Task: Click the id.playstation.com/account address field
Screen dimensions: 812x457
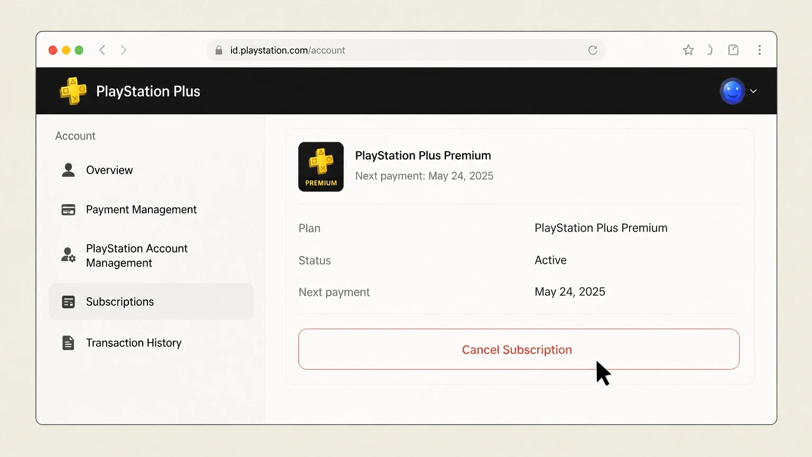Action: point(406,50)
